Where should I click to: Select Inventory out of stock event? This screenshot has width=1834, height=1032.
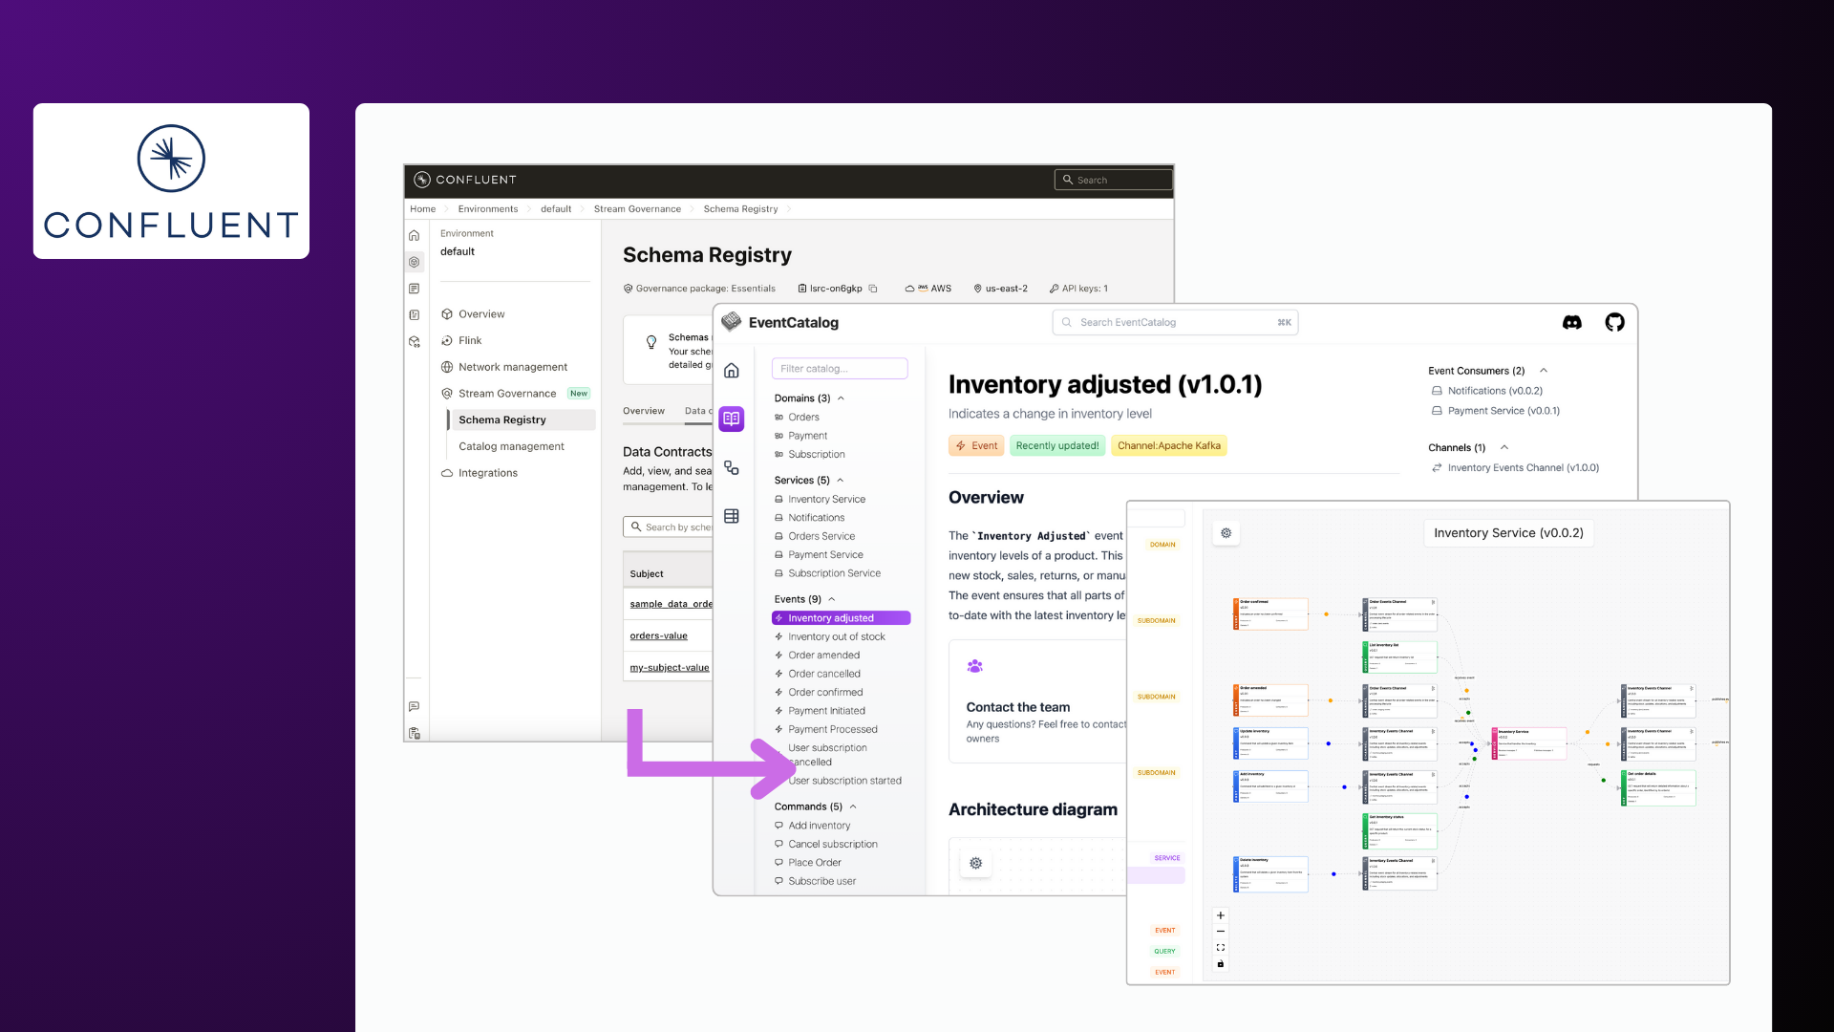836,636
